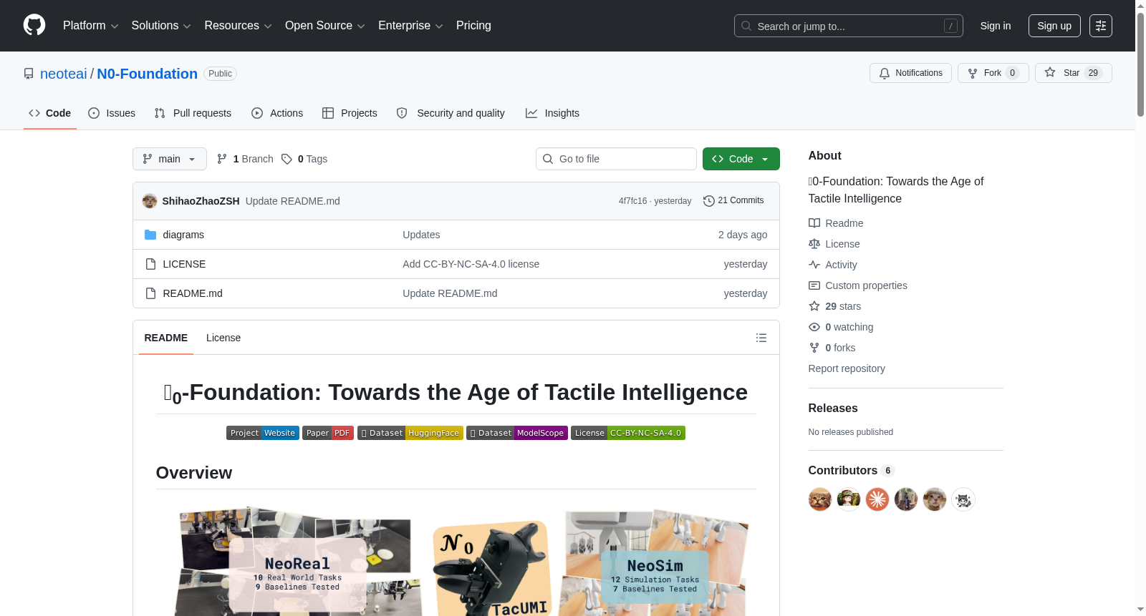Image resolution: width=1146 pixels, height=616 pixels.
Task: Open the Dataset HuggingFace badge
Action: coord(410,433)
